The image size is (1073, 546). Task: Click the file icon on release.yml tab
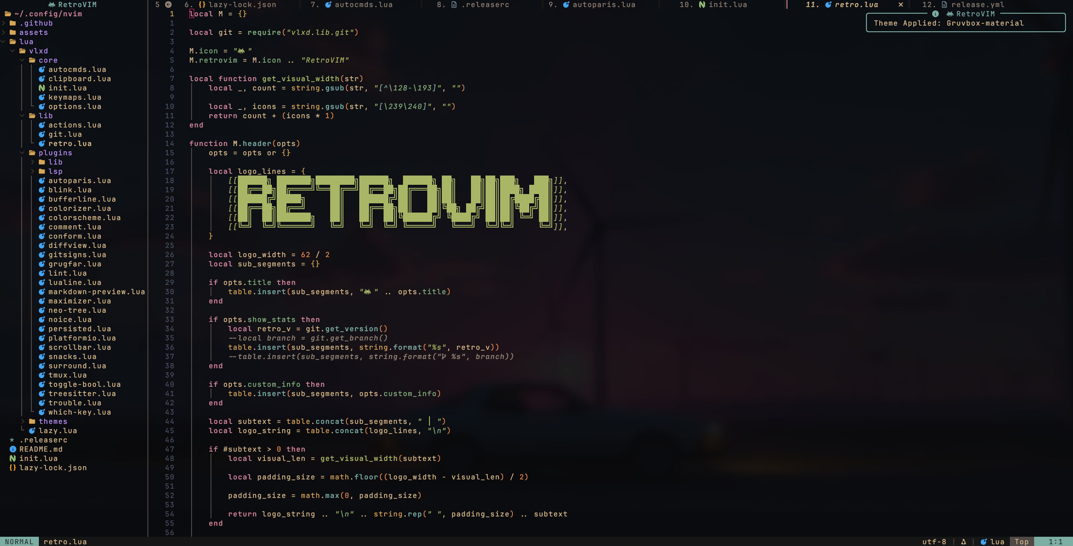(945, 4)
